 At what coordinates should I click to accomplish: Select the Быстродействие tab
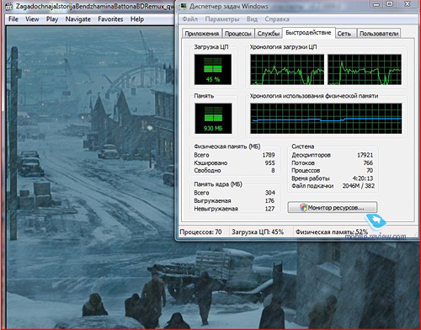pyautogui.click(x=308, y=33)
